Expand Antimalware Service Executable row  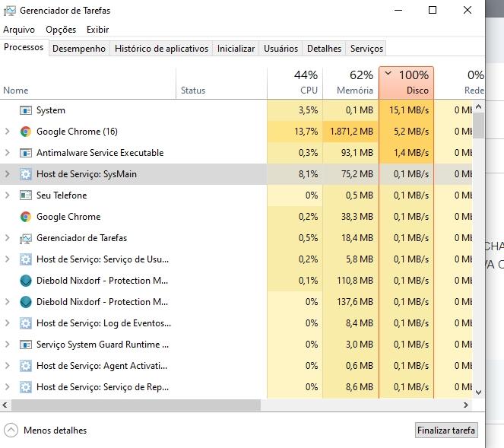coord(7,152)
